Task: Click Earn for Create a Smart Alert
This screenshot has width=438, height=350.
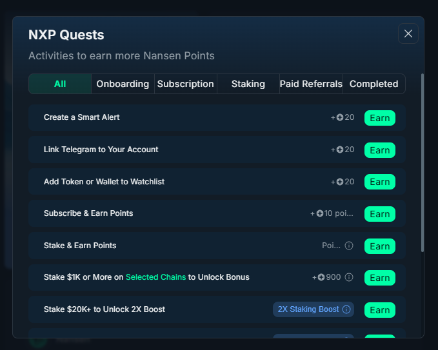Action: pyautogui.click(x=379, y=118)
